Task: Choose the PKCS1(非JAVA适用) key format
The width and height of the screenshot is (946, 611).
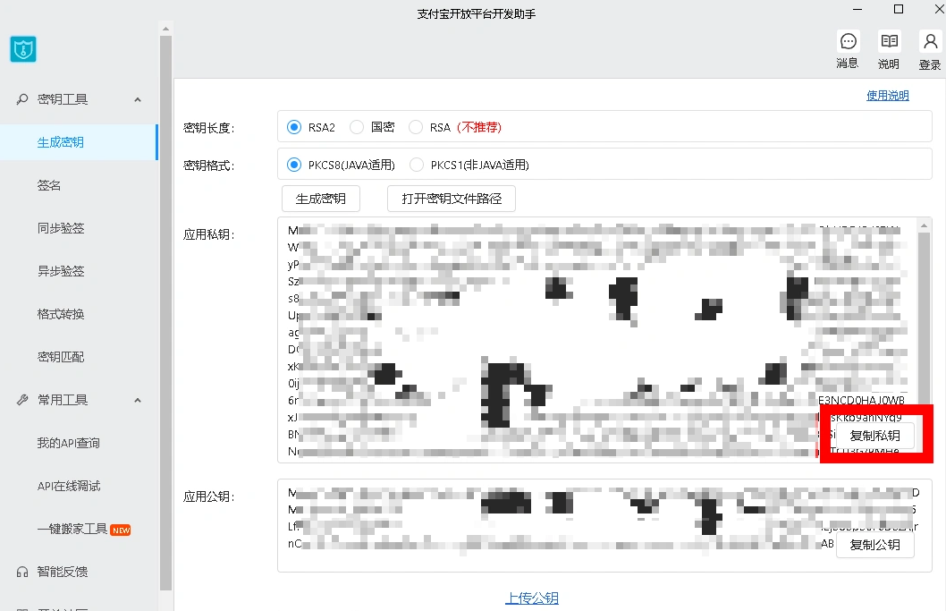Action: pos(417,165)
